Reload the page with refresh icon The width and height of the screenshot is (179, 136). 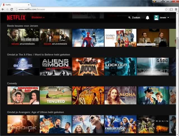12,9
